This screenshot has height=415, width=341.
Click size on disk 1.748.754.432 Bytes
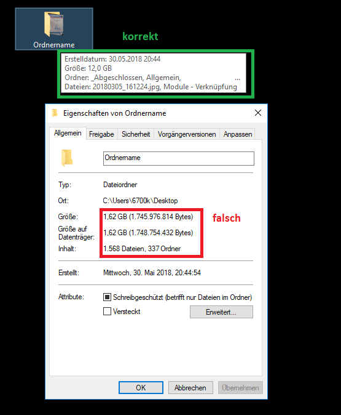point(148,233)
